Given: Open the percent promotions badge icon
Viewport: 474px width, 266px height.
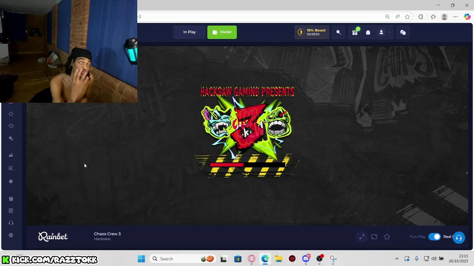Looking at the screenshot, I should [11, 181].
